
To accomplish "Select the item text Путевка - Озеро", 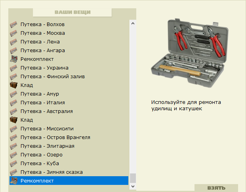I will (x=42, y=155).
